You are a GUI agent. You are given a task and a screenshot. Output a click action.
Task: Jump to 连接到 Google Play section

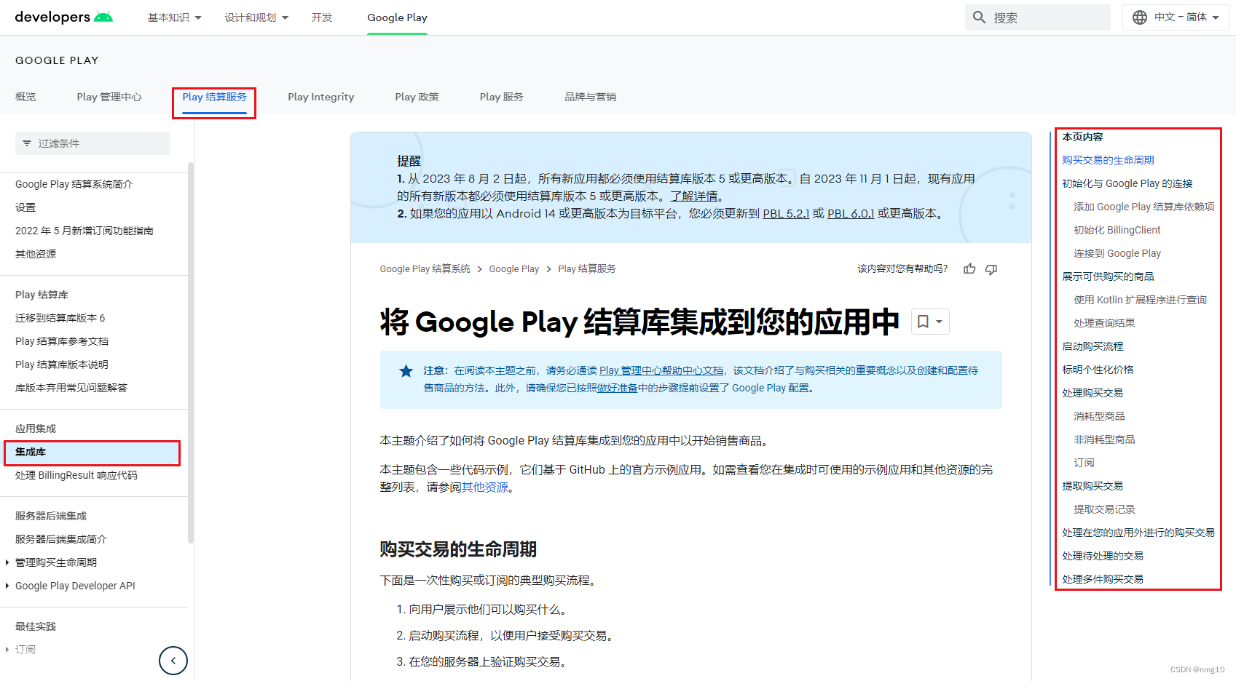pyautogui.click(x=1117, y=253)
